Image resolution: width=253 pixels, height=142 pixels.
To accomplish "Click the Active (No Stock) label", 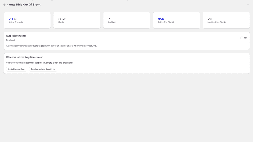I will (166, 22).
